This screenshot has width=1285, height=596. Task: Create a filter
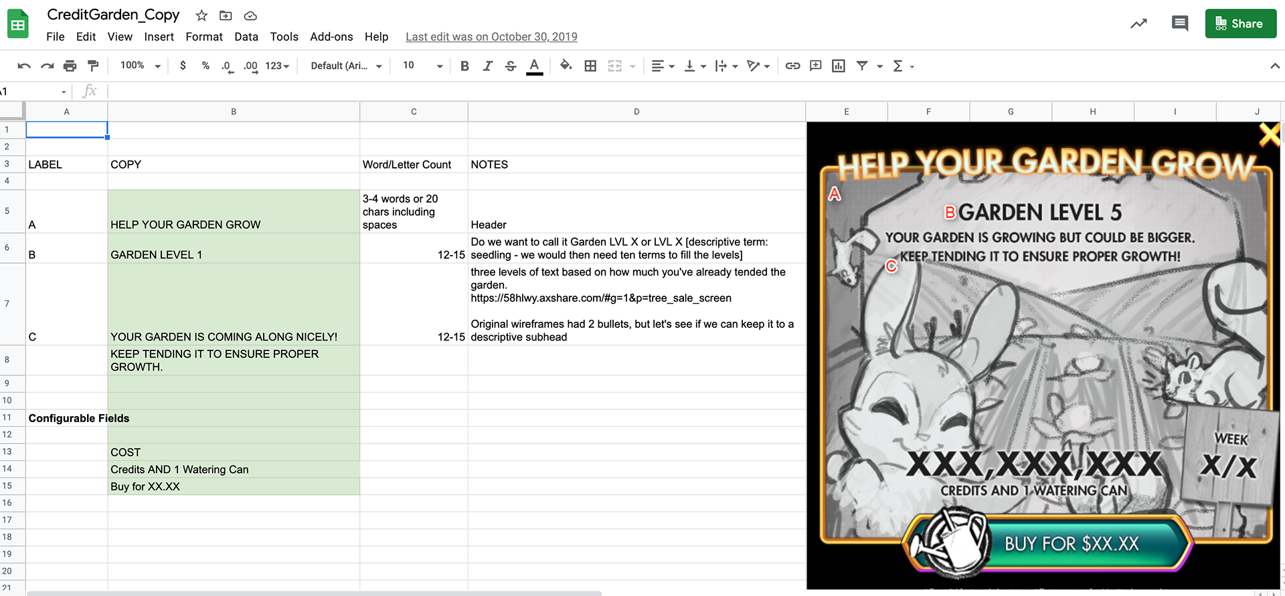pyautogui.click(x=862, y=66)
